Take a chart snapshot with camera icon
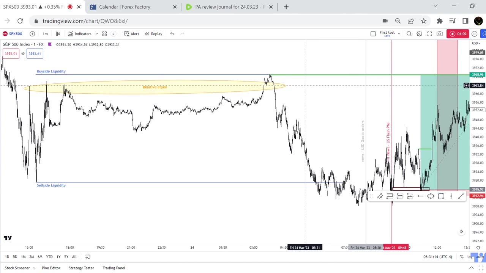Screen dimensions: 486x273 coord(439,34)
